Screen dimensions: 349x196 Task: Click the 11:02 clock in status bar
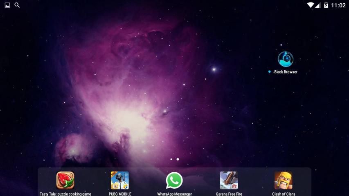pos(338,5)
